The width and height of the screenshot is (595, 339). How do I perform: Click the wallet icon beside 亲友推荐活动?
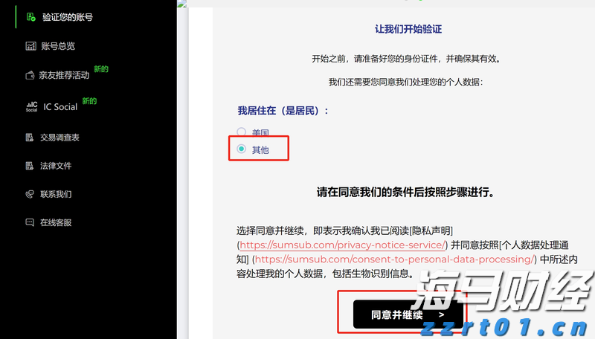(30, 75)
